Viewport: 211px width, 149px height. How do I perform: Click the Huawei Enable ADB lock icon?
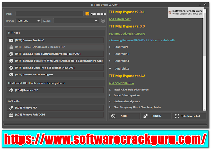[x=11, y=47]
